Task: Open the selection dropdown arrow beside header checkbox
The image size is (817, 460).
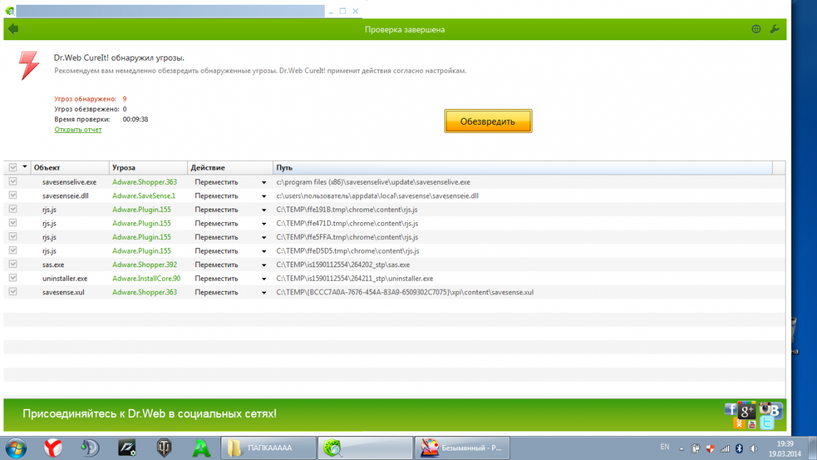Action: [x=25, y=167]
